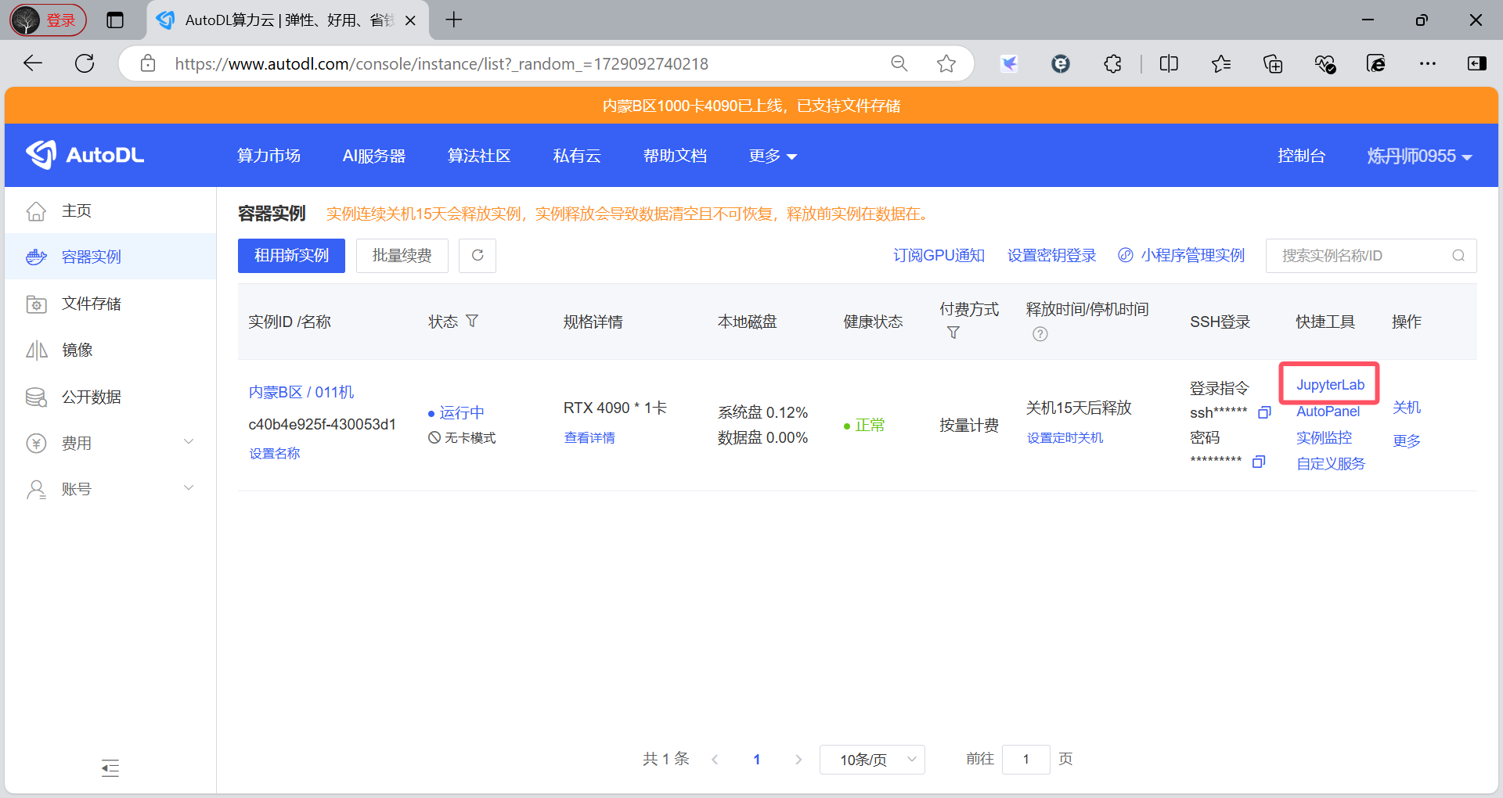Open 控制台 in top navigation
The width and height of the screenshot is (1503, 798).
[x=1301, y=156]
